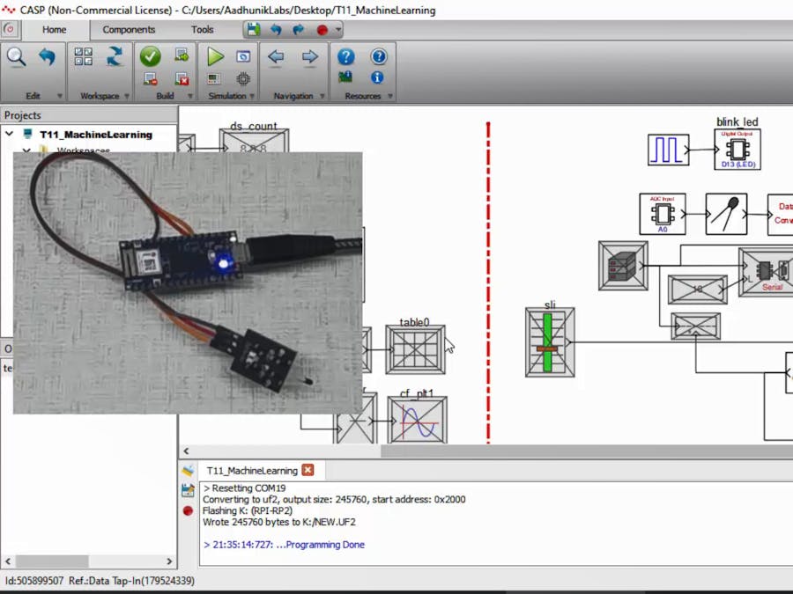Expand the Build group options arrow
Image resolution: width=793 pixels, height=594 pixels.
tap(191, 96)
